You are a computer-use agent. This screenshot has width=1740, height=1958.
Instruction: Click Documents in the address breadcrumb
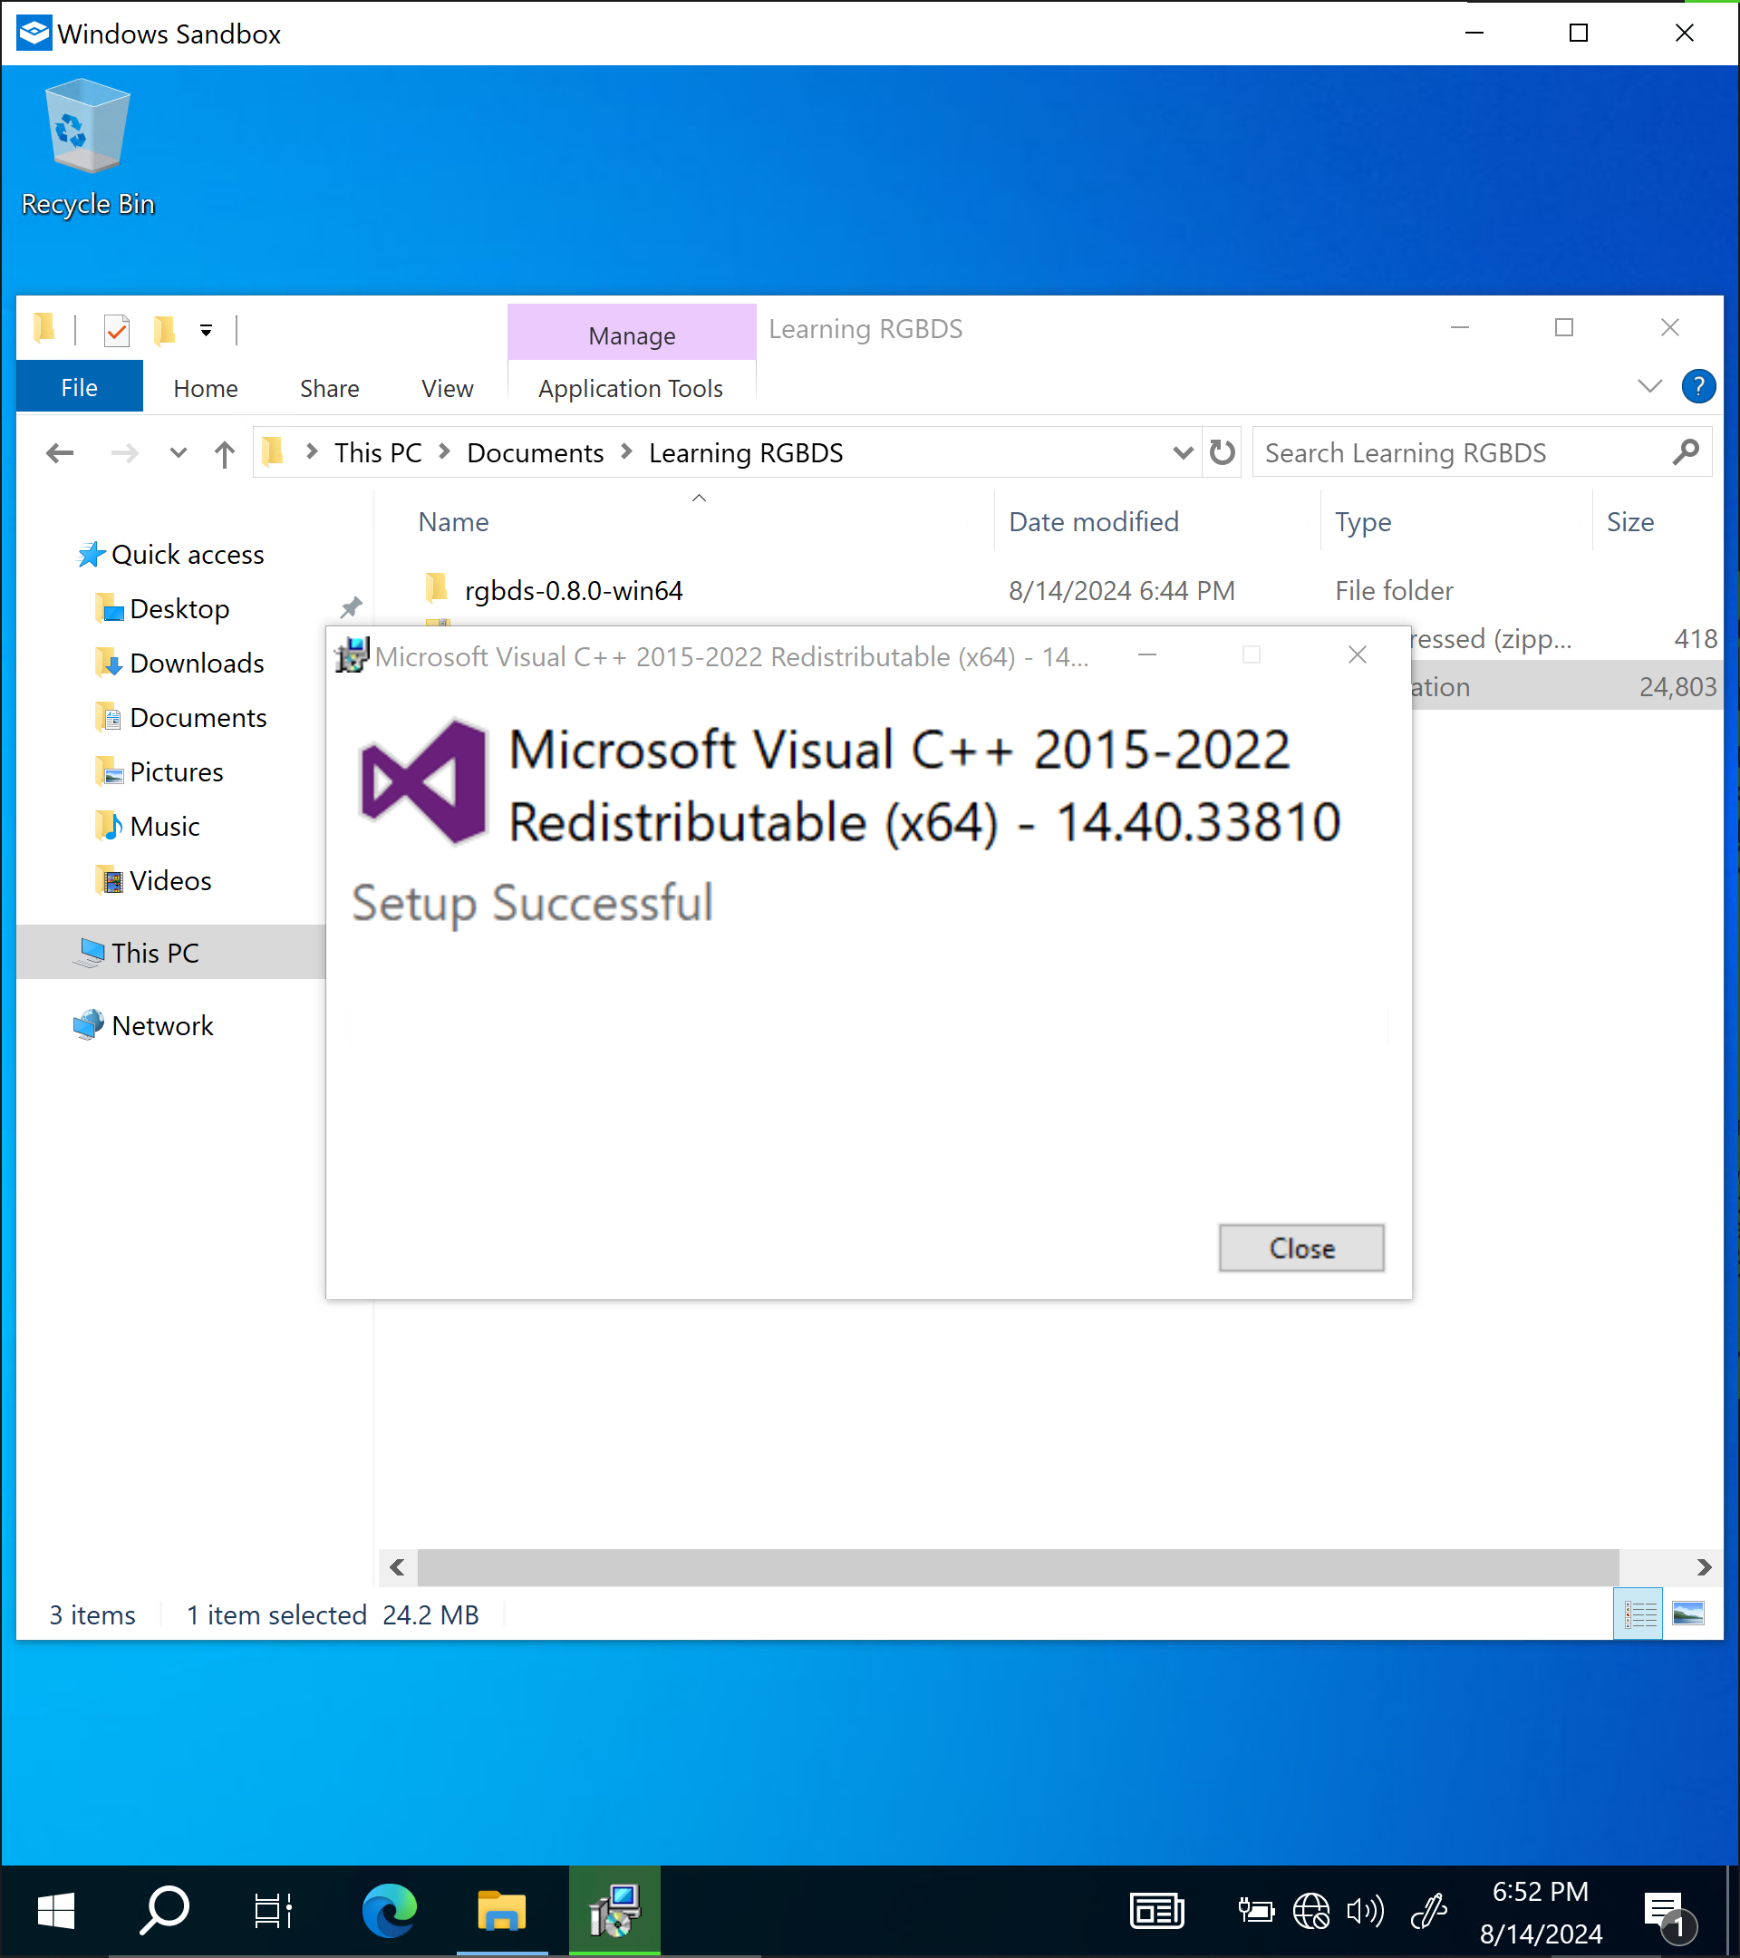(x=536, y=453)
